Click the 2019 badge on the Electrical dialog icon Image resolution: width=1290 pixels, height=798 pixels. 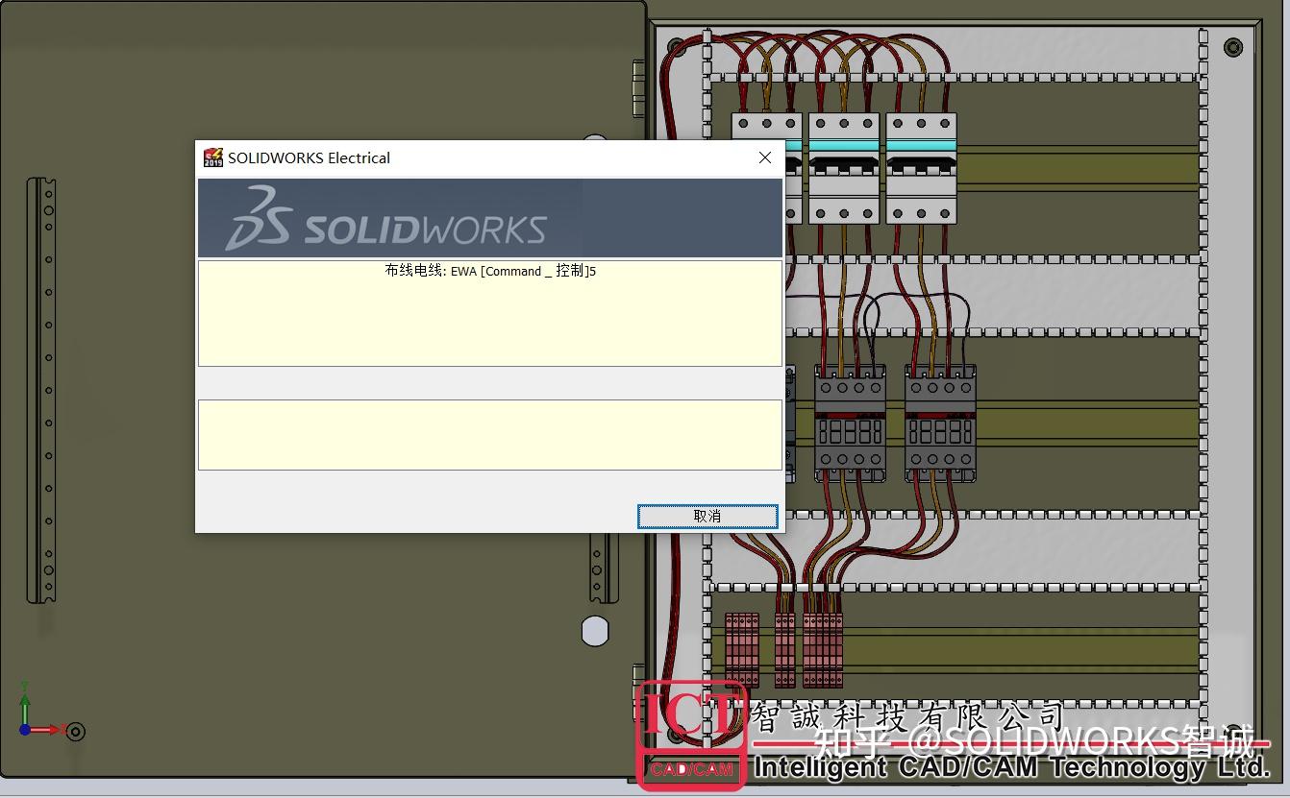[x=213, y=162]
